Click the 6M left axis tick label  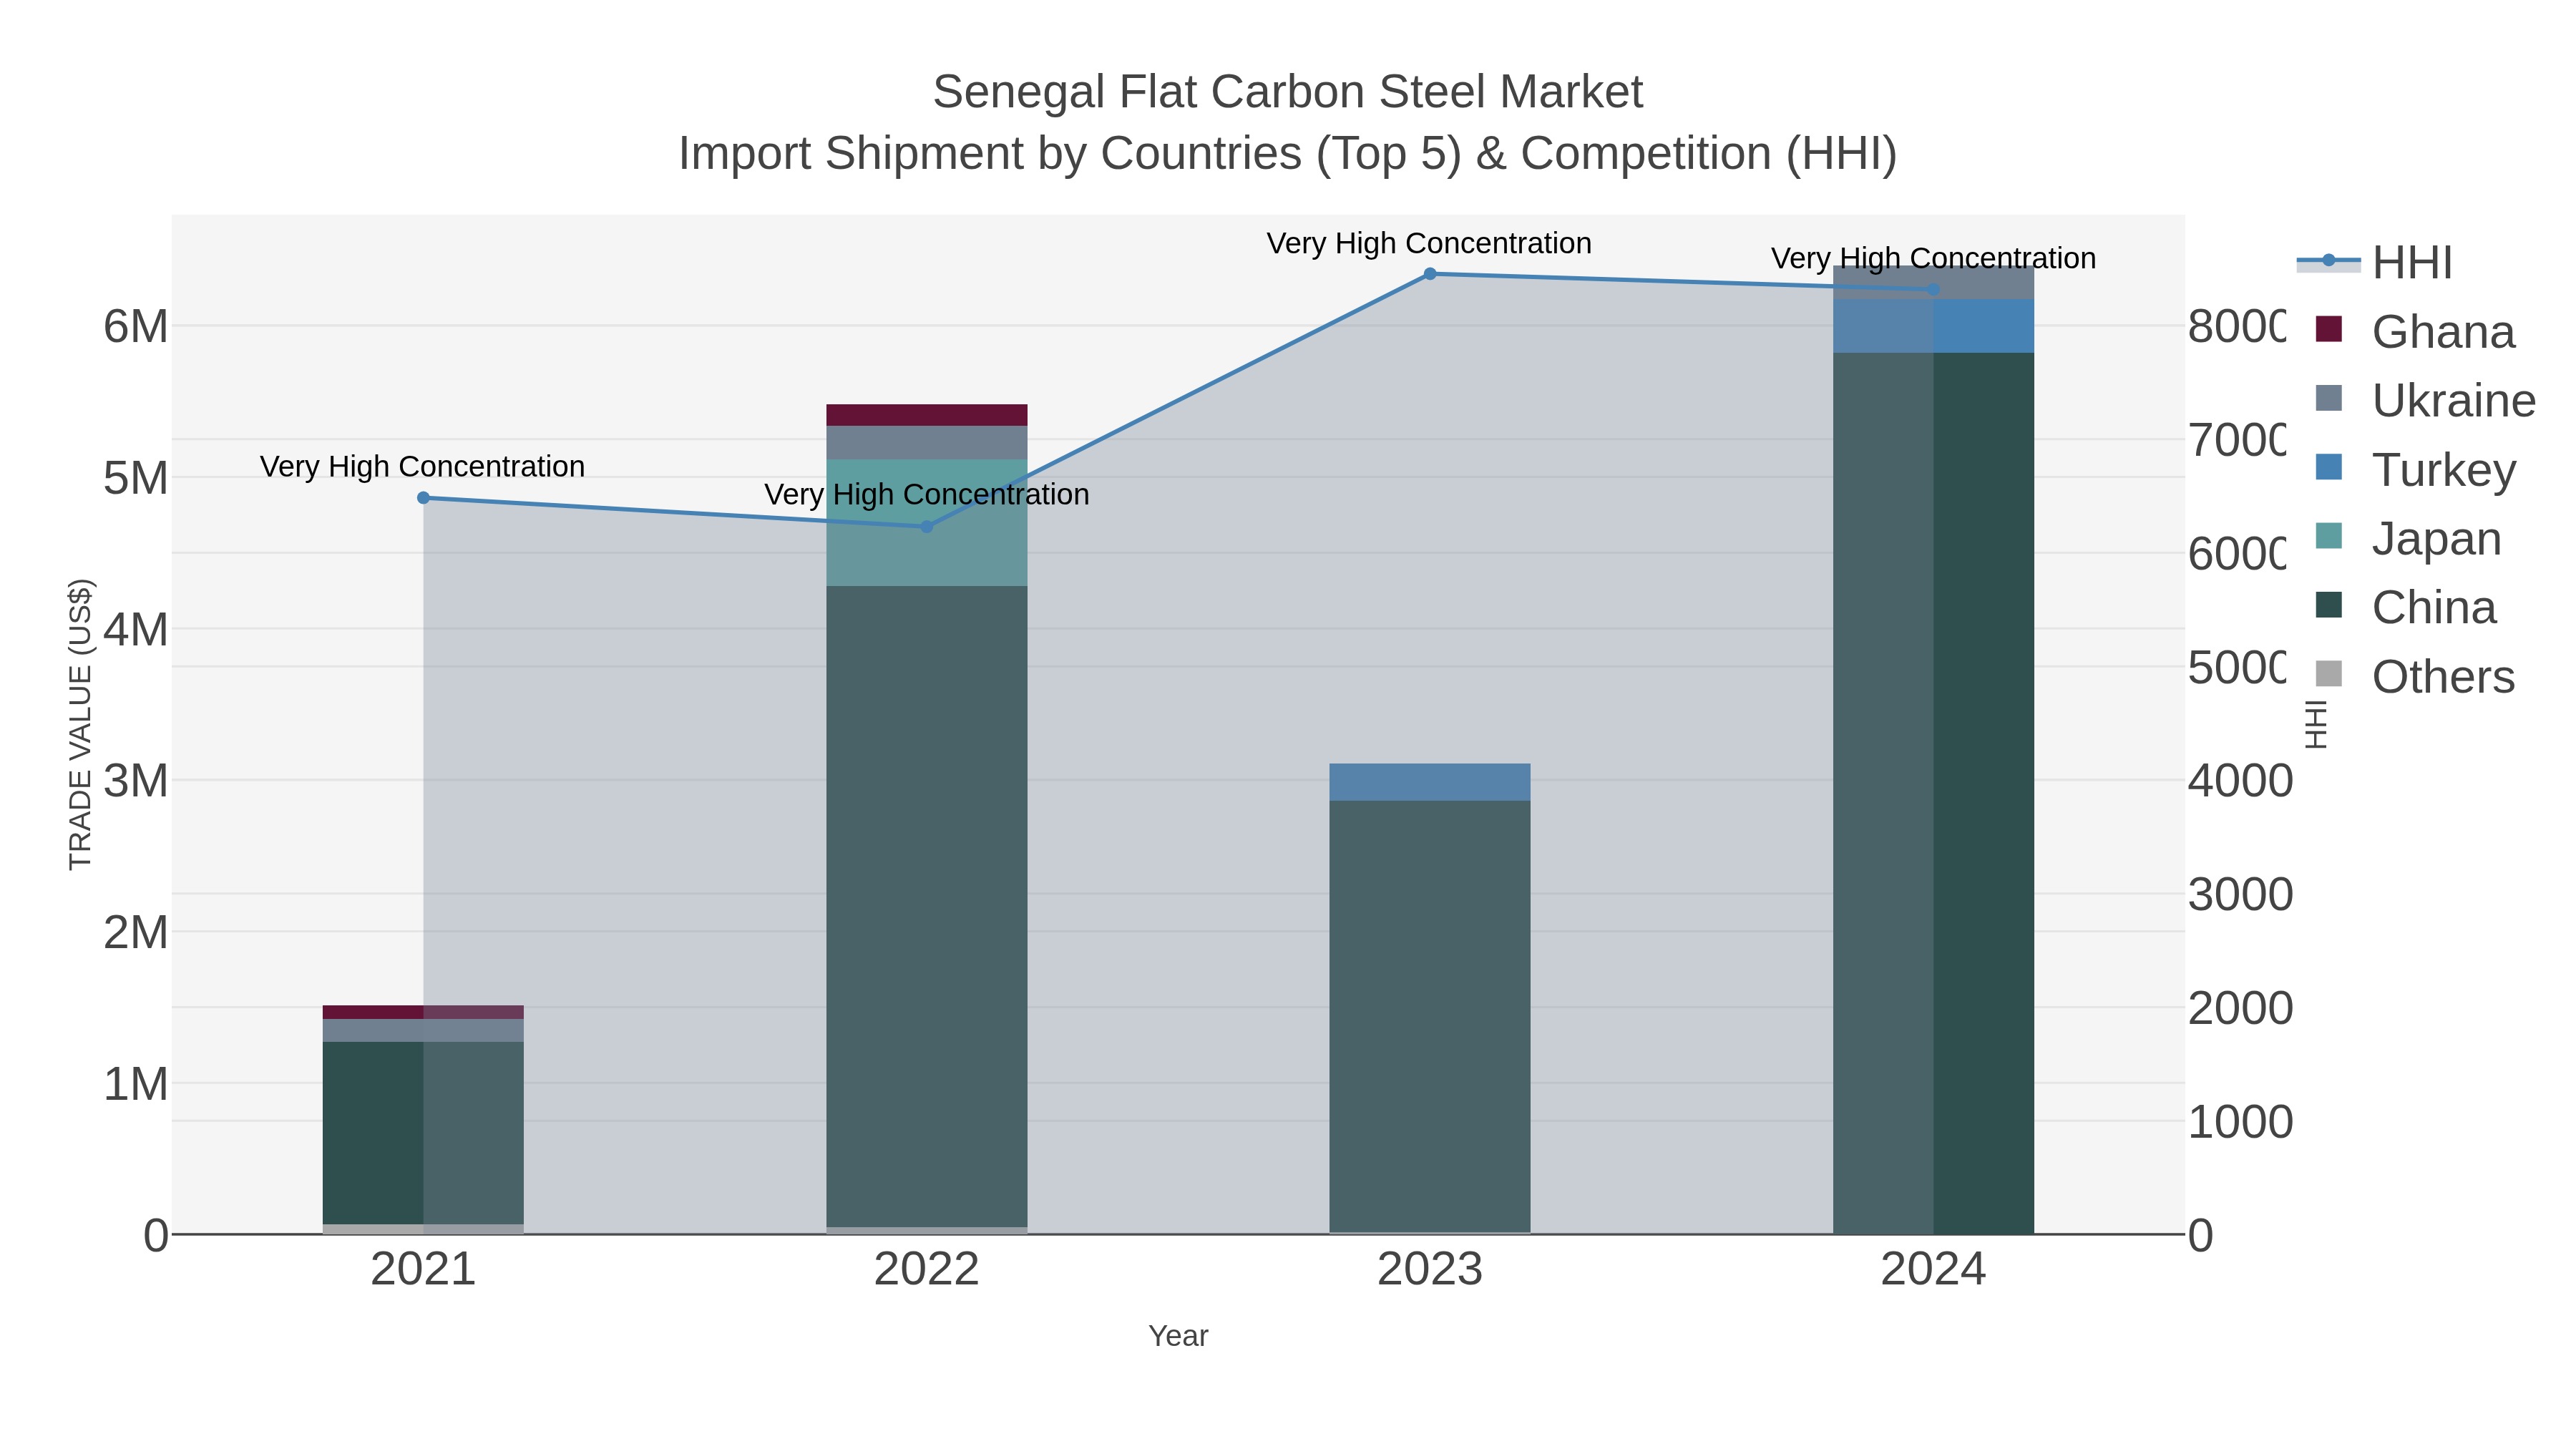pyautogui.click(x=136, y=327)
